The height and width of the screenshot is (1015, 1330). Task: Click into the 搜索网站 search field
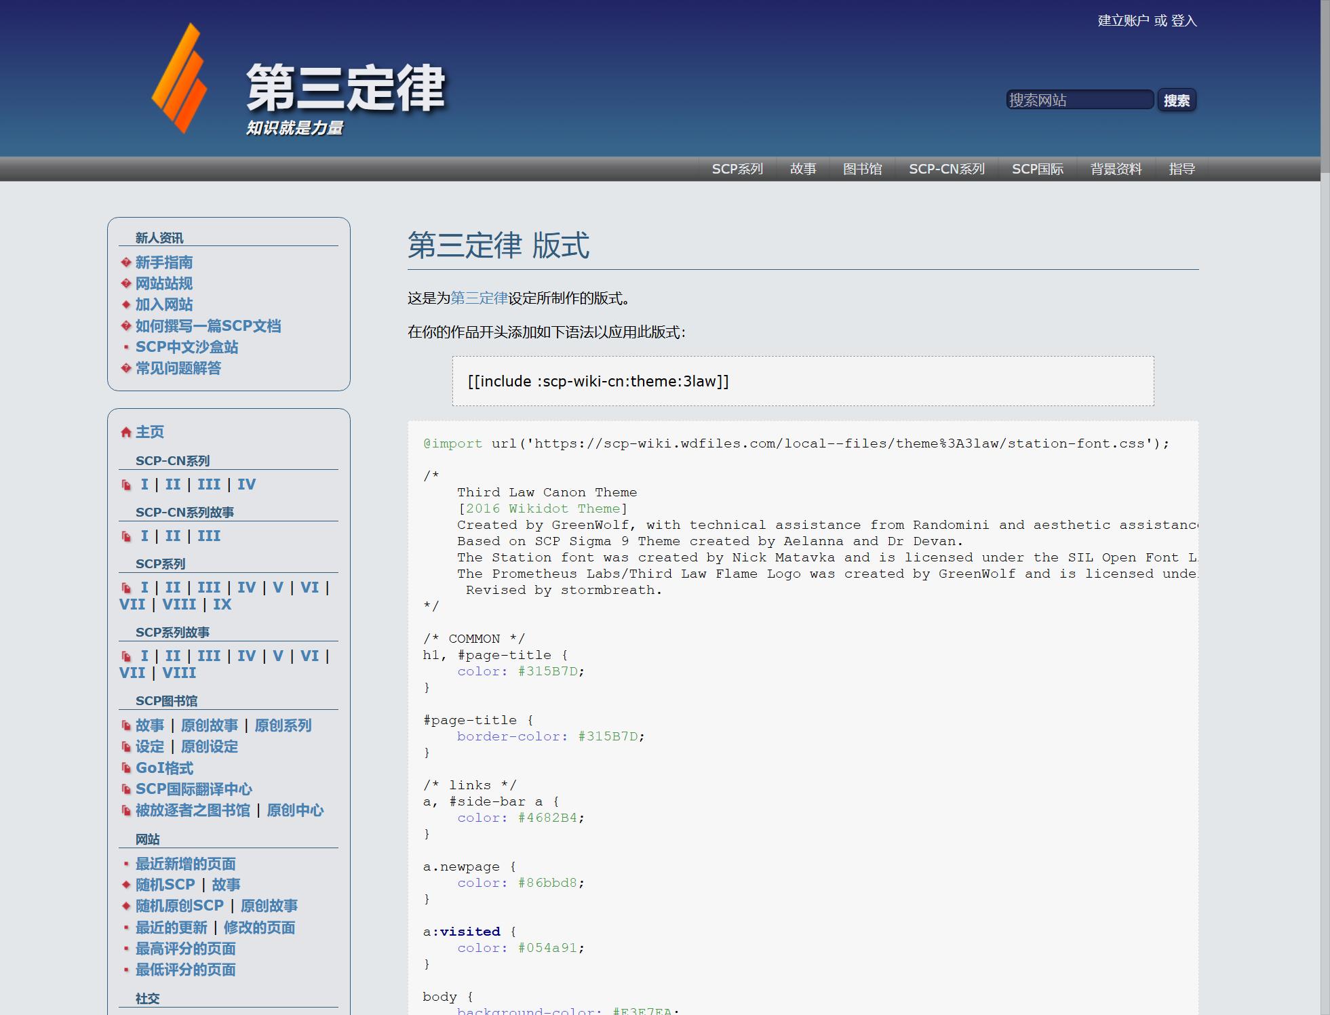[1079, 100]
